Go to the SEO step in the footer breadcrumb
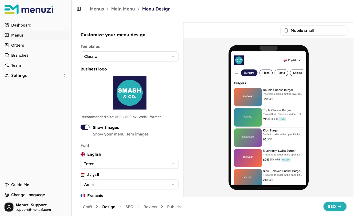Image resolution: width=358 pixels, height=216 pixels. point(129,207)
